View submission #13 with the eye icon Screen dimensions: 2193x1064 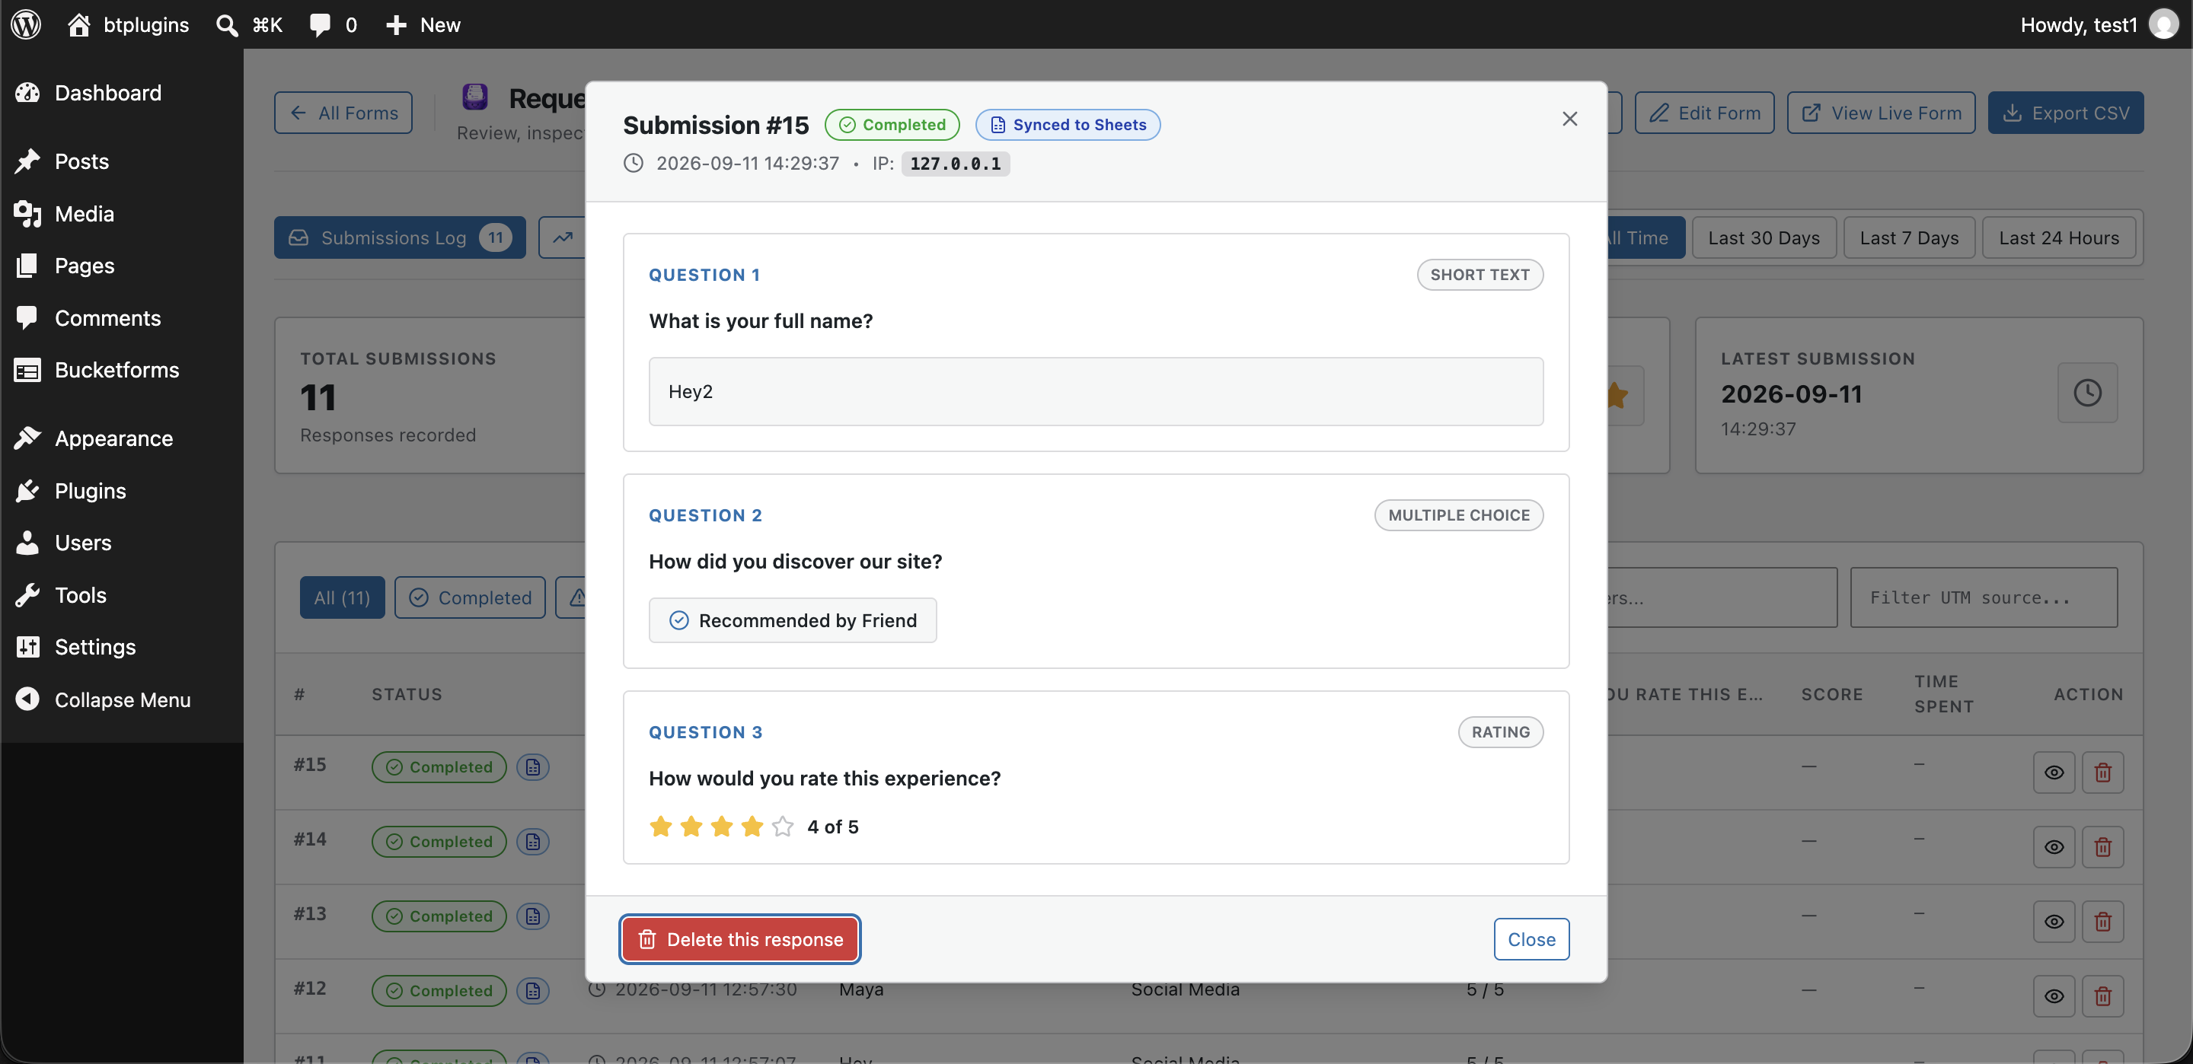point(2054,921)
